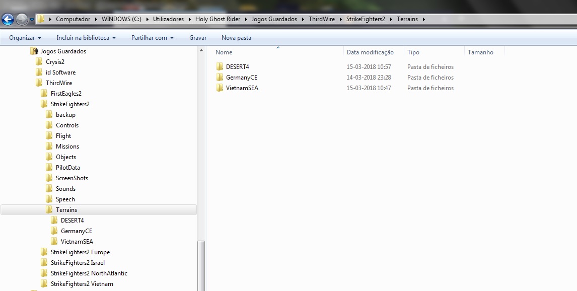Select Utilizadores in the address breadcrumb
This screenshot has width=577, height=291.
(168, 19)
